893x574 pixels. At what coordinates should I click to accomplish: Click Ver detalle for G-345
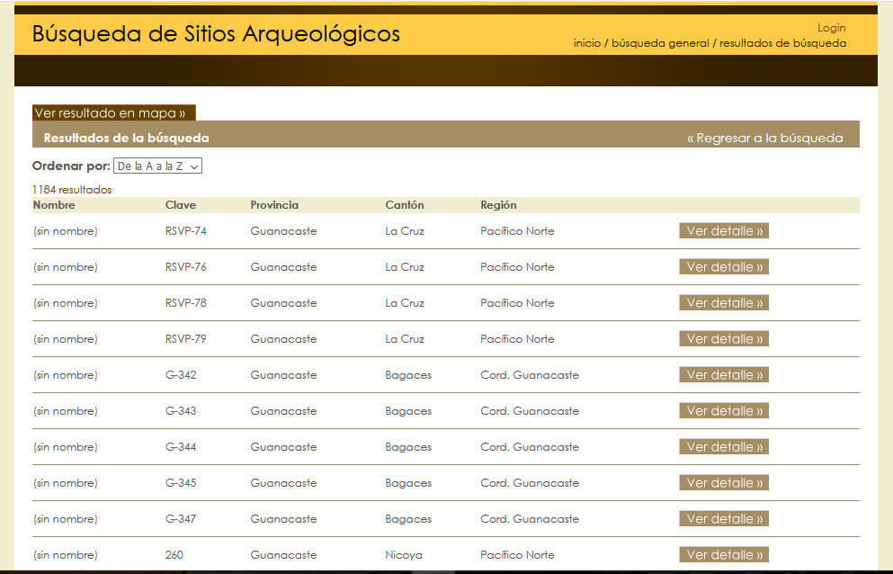[x=724, y=482]
